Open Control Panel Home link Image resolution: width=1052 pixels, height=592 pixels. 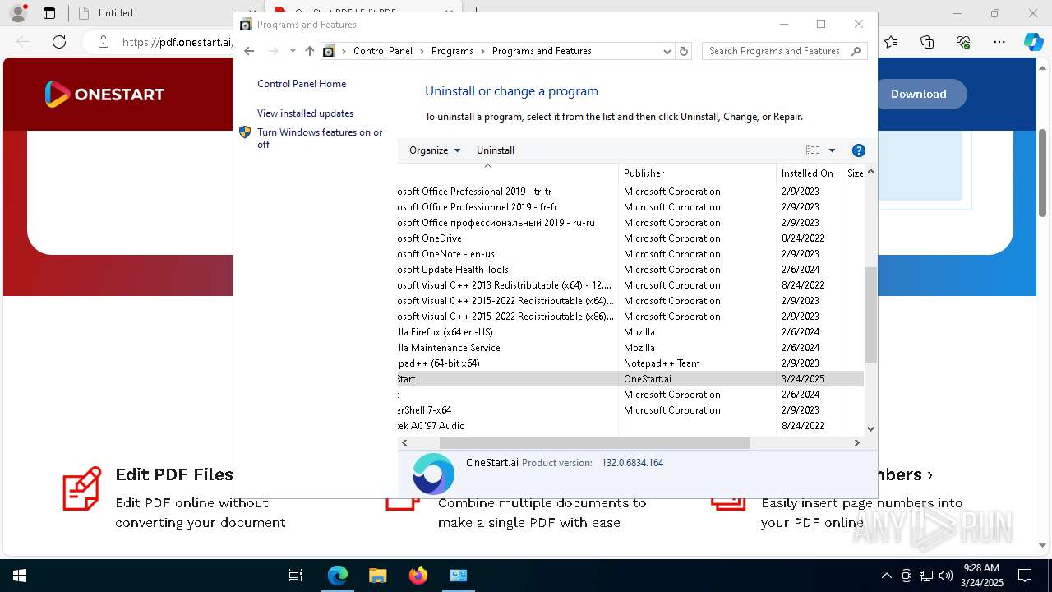[302, 84]
